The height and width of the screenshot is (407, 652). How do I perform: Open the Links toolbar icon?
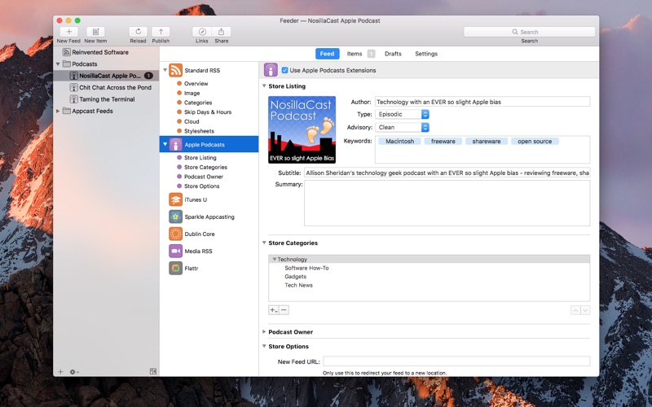click(201, 32)
